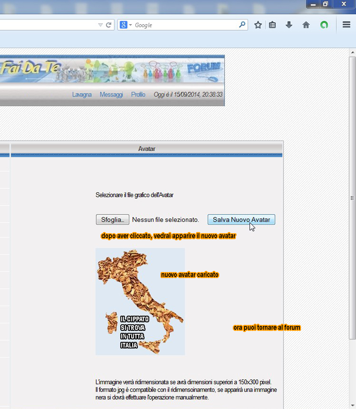Open the browser hamburger menu

click(x=346, y=25)
